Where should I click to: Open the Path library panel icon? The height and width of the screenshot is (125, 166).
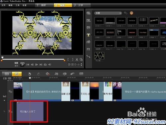coord(88,57)
